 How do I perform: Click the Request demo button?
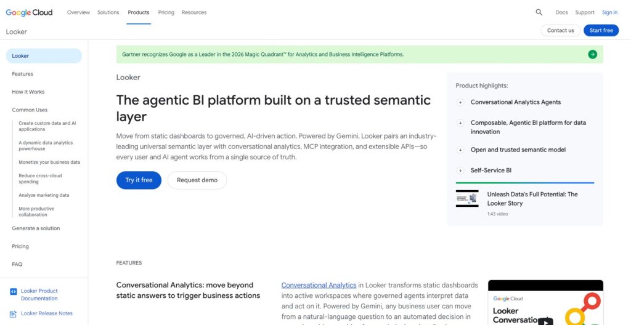(197, 180)
